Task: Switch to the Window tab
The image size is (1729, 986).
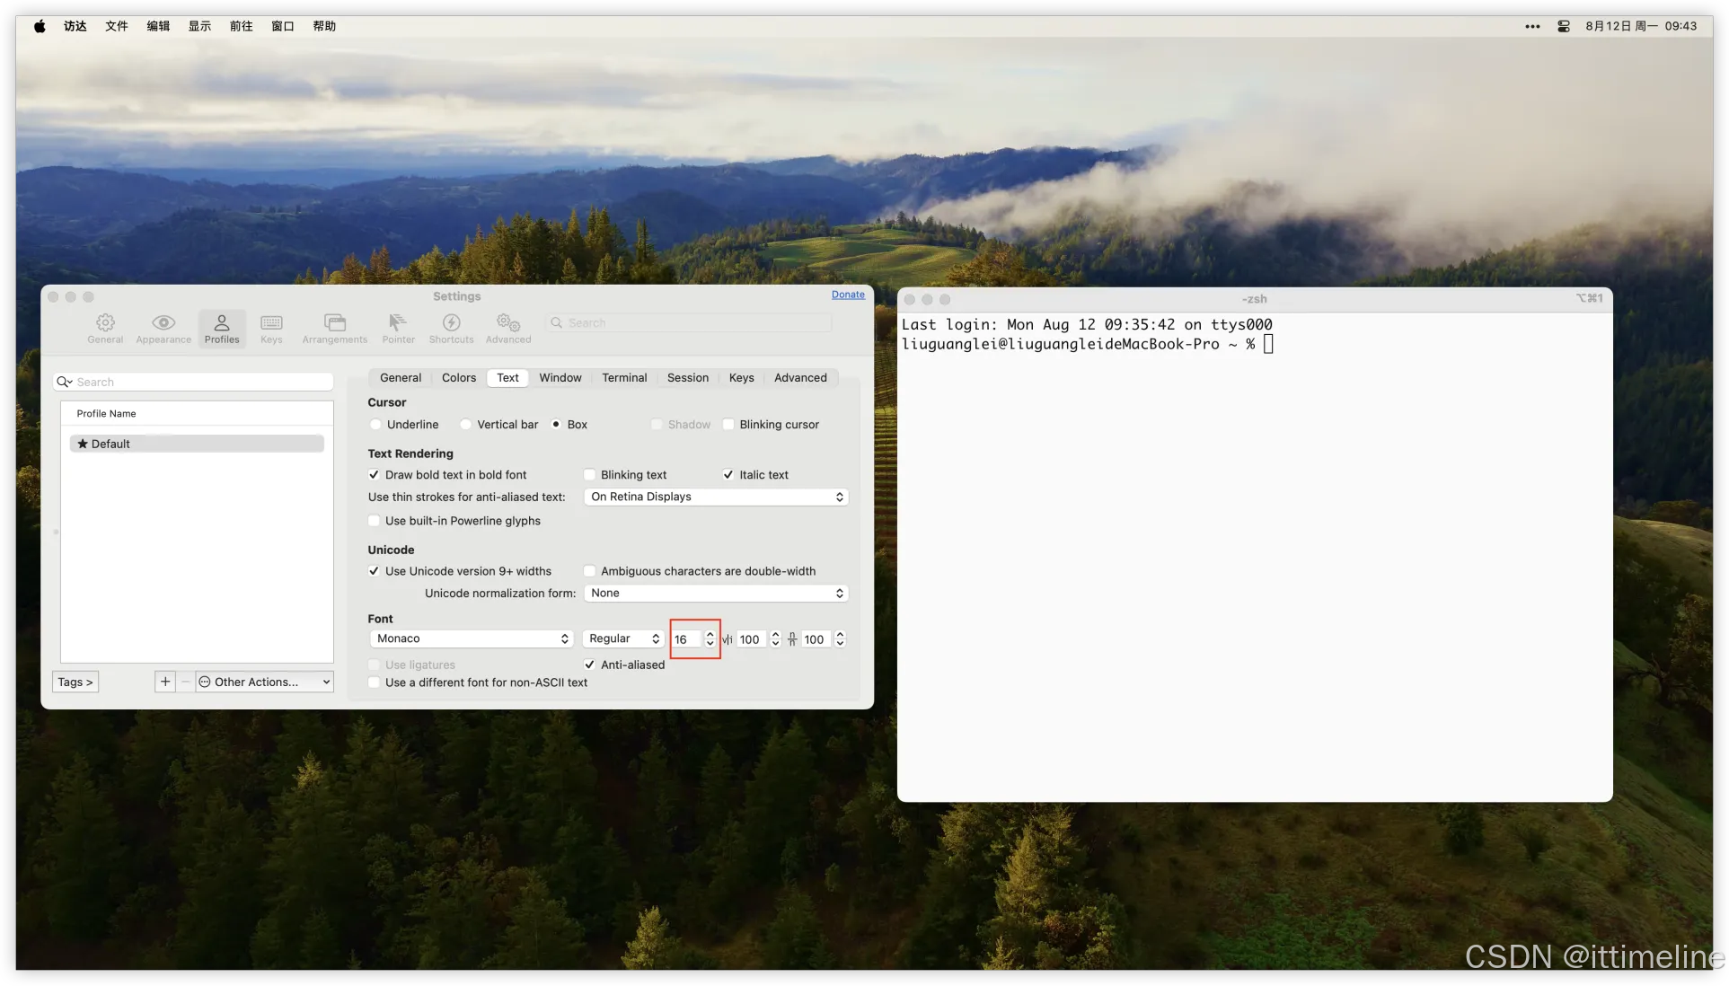Action: [x=560, y=378]
